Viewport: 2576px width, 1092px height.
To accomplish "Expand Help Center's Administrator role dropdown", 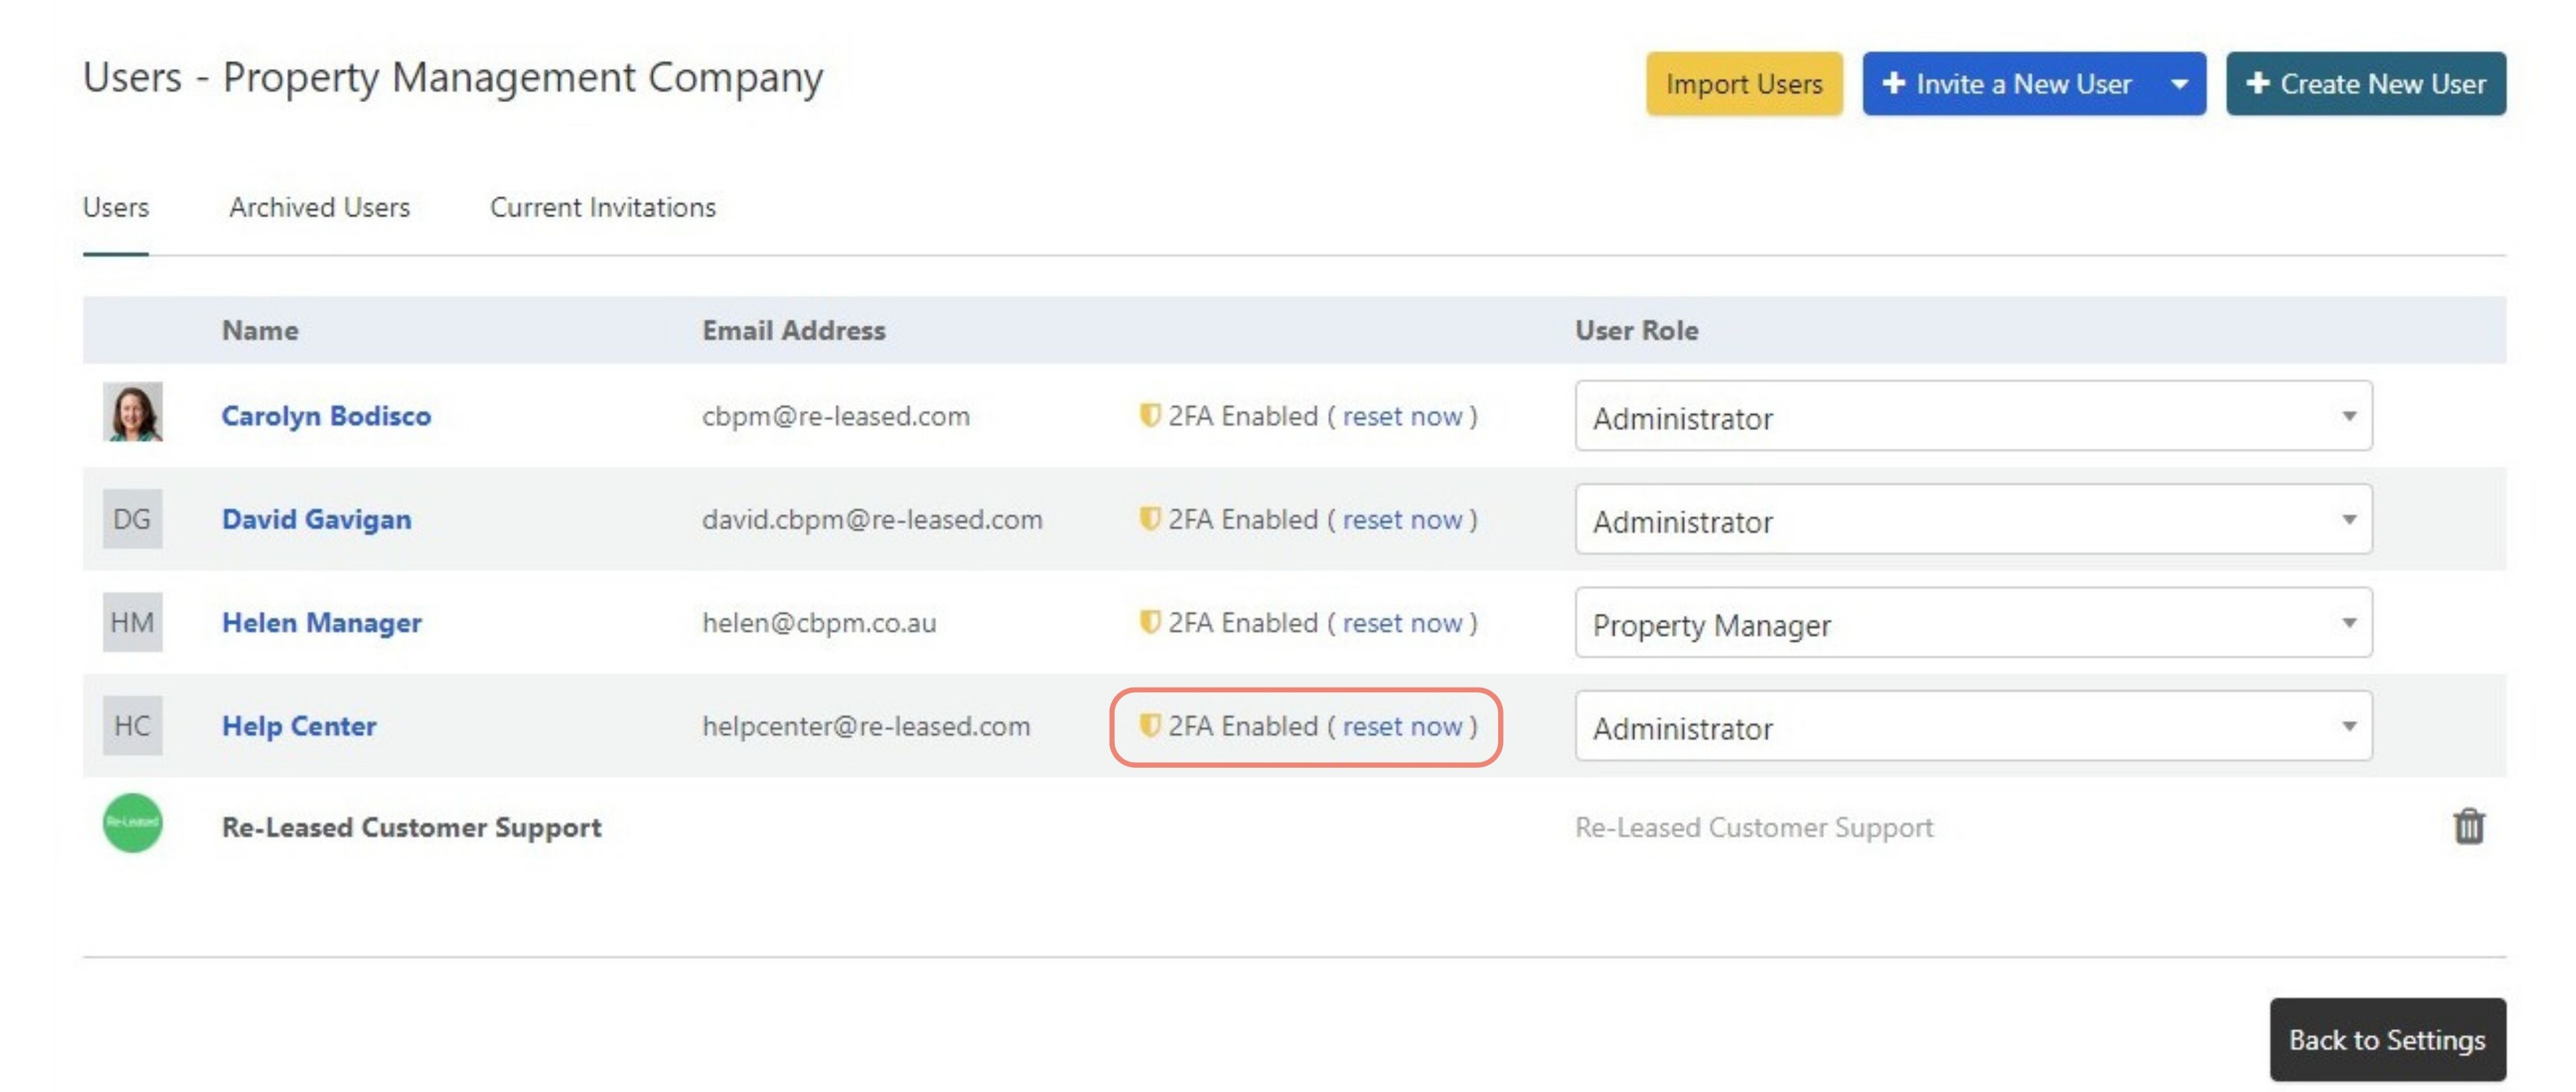I will point(1972,727).
